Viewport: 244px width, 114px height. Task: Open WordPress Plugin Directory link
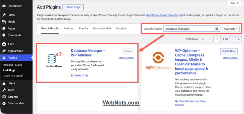162,15
